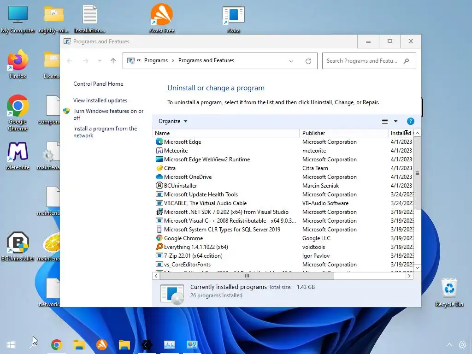Click Marcin Szeniak publisher cell
Screen dimensions: 472x354
[321, 186]
